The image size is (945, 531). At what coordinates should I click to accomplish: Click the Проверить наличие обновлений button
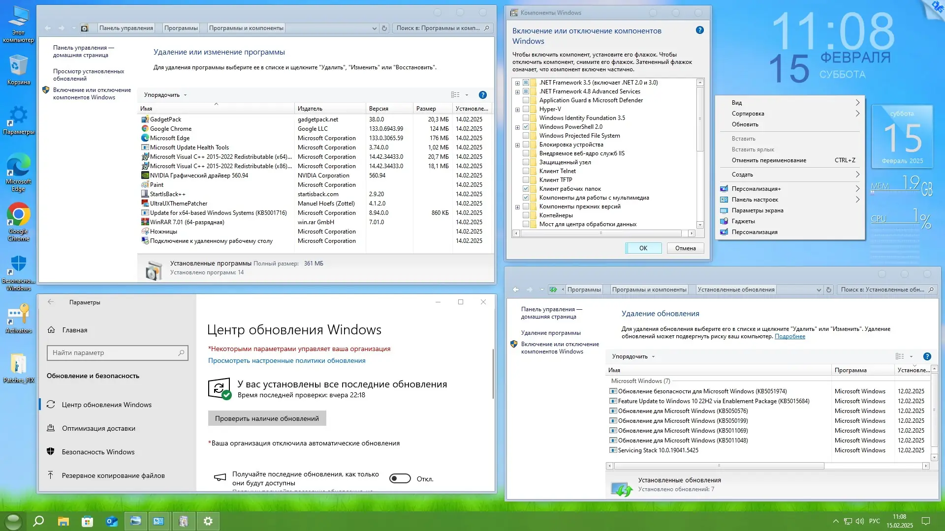tap(267, 418)
